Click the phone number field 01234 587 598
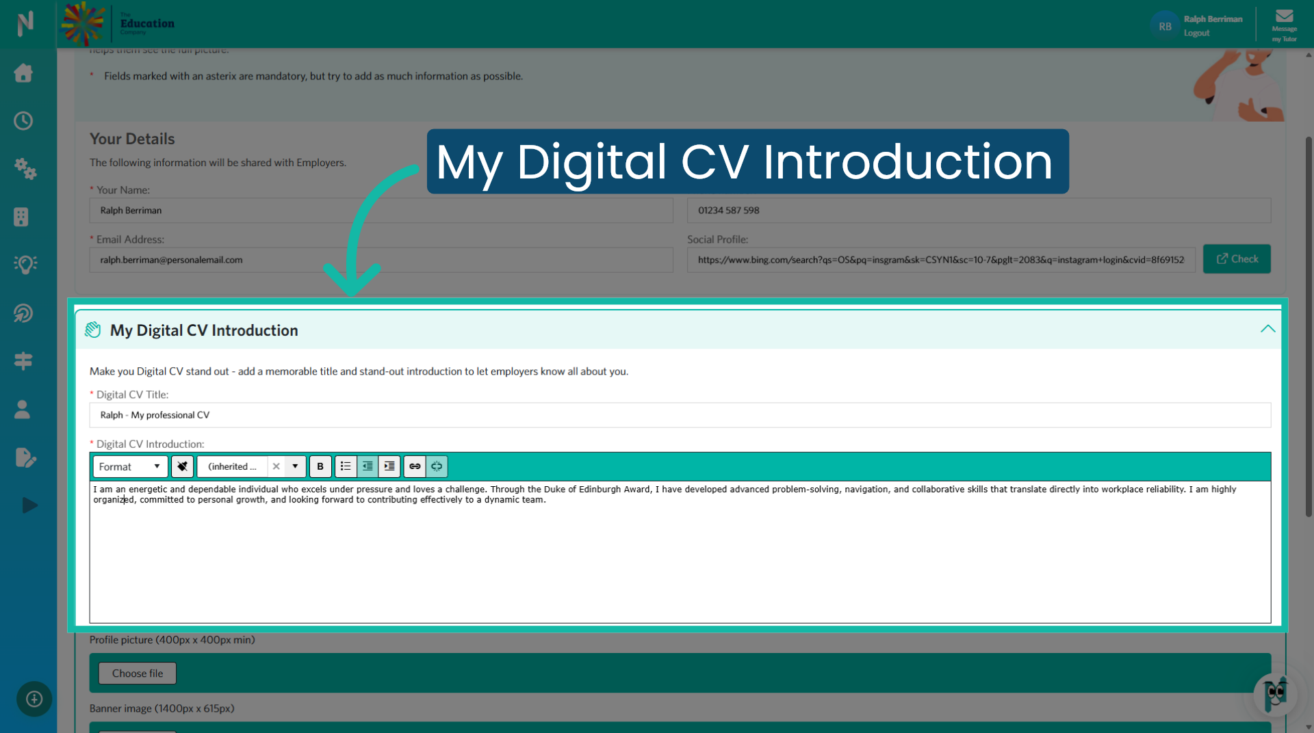Viewport: 1314px width, 733px height. tap(979, 211)
